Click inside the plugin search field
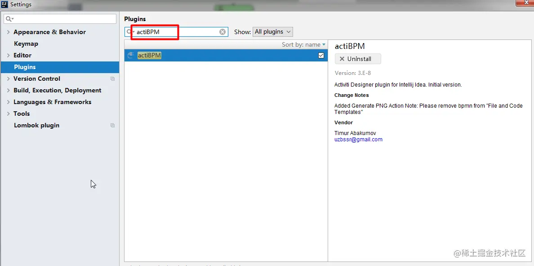The image size is (534, 266). tap(177, 32)
